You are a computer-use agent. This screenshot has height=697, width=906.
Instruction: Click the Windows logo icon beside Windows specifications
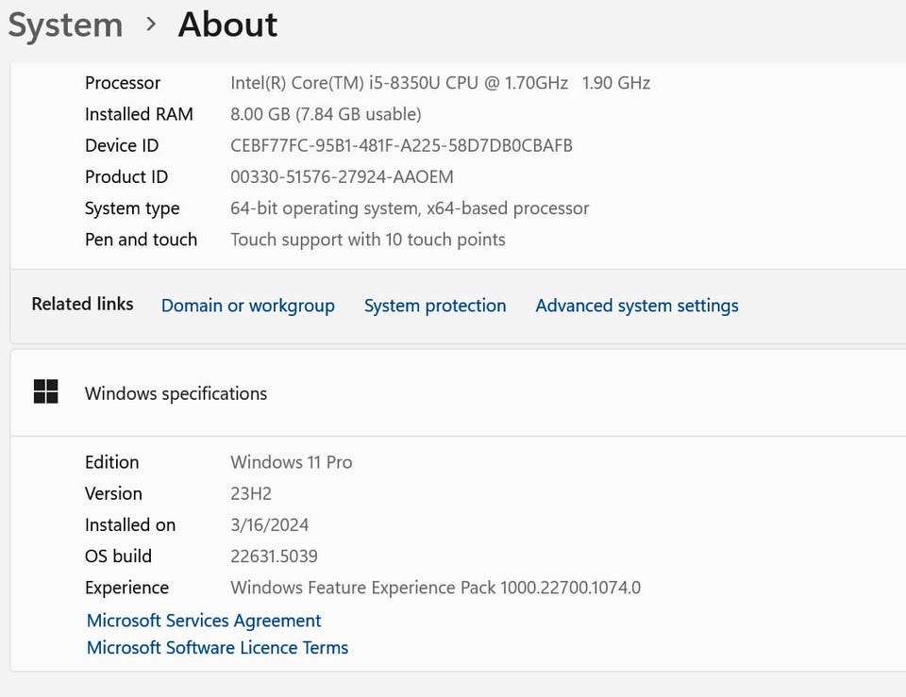(x=45, y=392)
